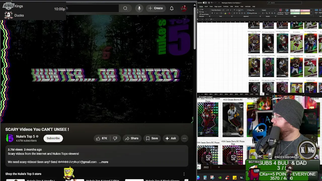The width and height of the screenshot is (322, 181).
Task: Open the YouTube account avatar menu
Action: (x=184, y=8)
